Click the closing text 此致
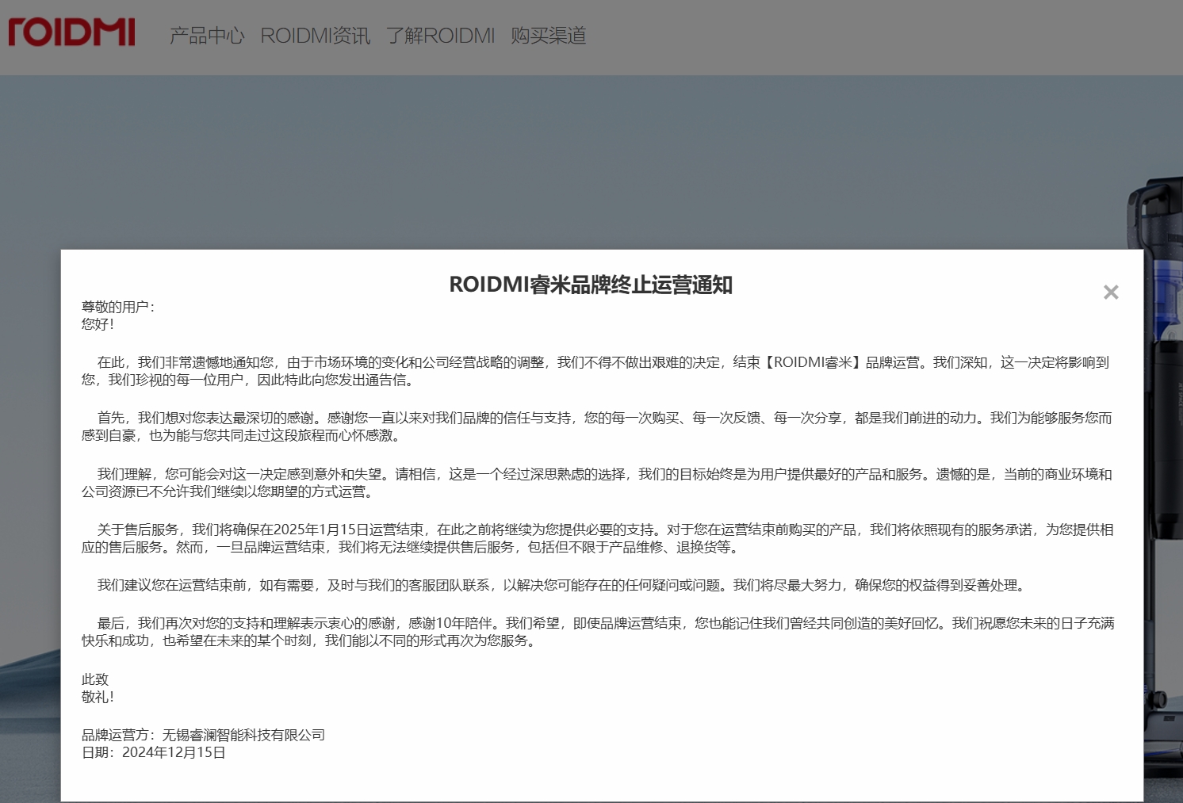 click(95, 679)
